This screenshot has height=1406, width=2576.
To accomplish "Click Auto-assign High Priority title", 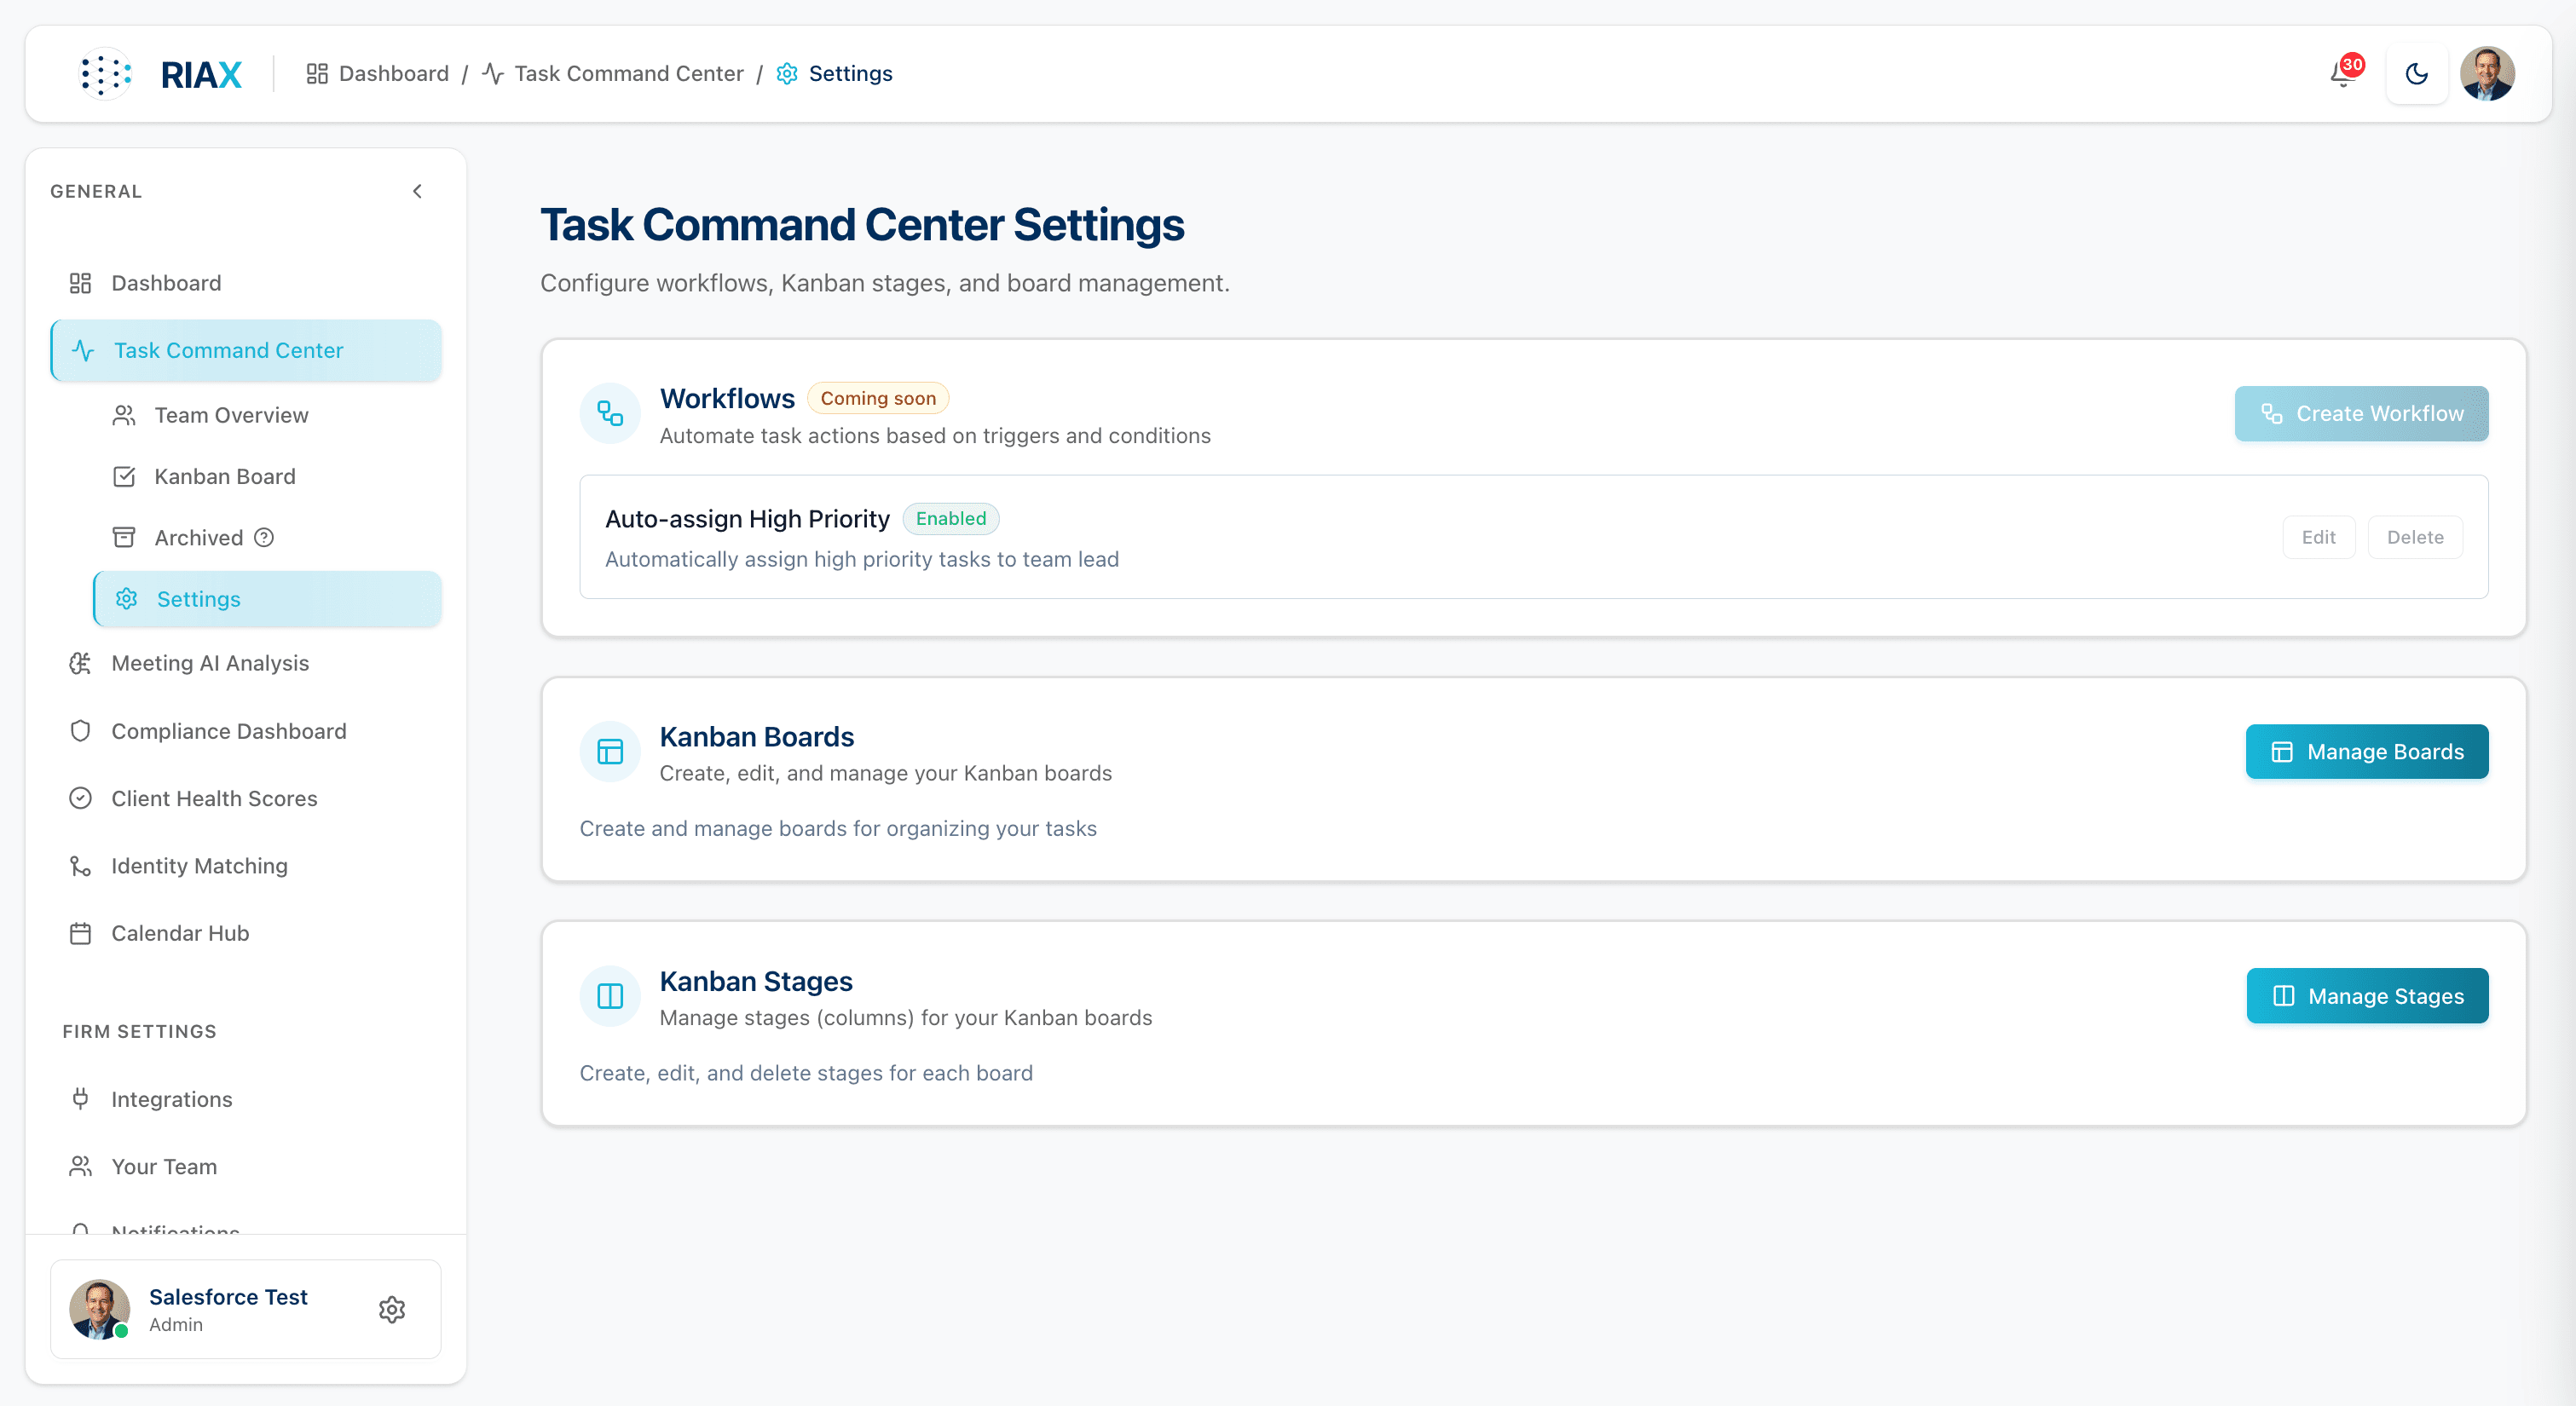I will click(747, 519).
